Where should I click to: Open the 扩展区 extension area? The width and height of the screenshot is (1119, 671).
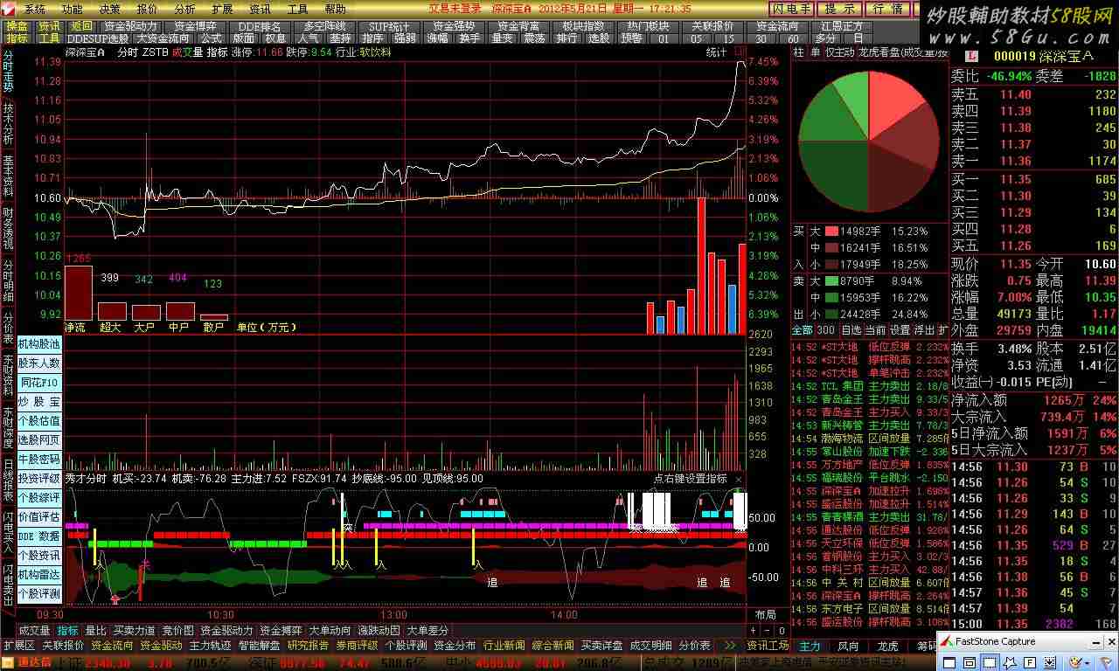(x=18, y=646)
